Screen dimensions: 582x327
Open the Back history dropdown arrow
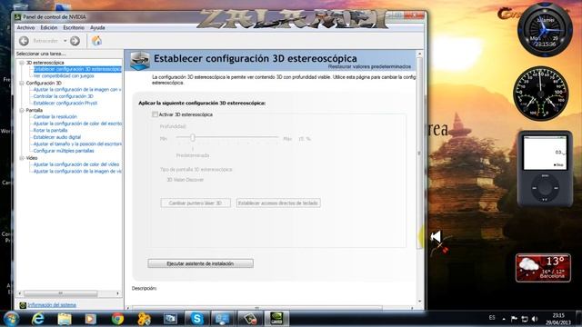(x=65, y=41)
